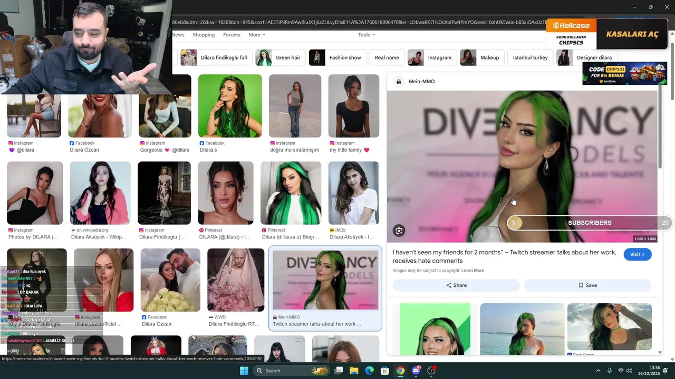The height and width of the screenshot is (379, 675).
Task: Select the Designer dilara filter chip
Action: pyautogui.click(x=586, y=57)
